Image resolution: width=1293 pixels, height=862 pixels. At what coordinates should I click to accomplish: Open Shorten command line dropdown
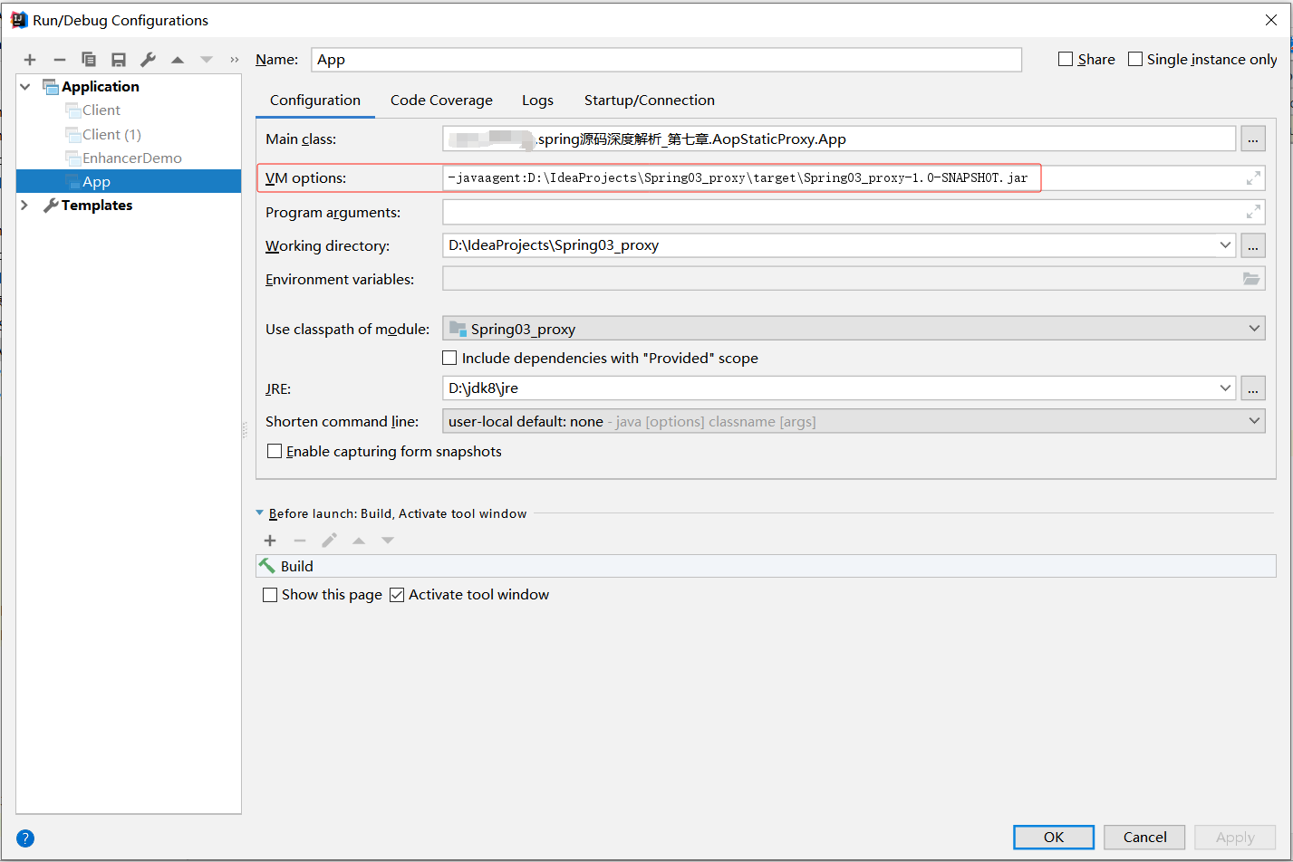coord(1255,421)
